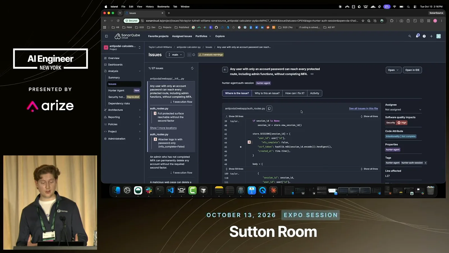Expand Show 38 lines in code
Image resolution: width=449 pixels, height=253 pixels.
click(x=234, y=116)
